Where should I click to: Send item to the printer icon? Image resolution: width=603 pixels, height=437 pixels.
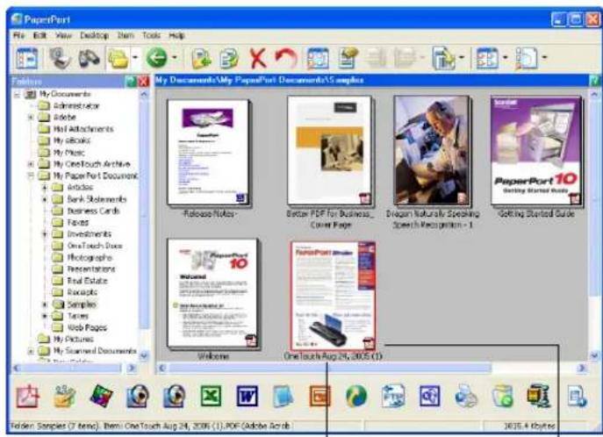466,397
